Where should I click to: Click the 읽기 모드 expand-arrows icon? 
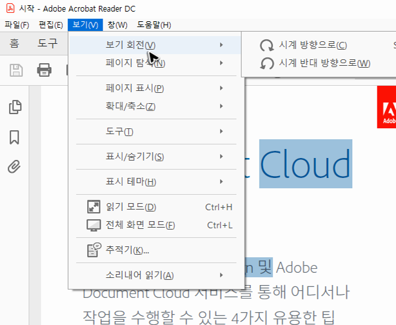[94, 207]
